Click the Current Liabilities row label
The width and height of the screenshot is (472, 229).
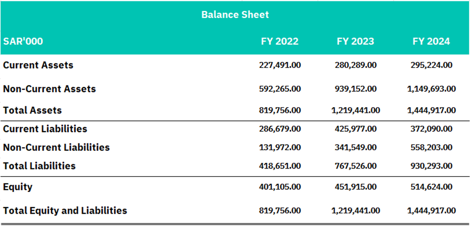click(x=45, y=129)
